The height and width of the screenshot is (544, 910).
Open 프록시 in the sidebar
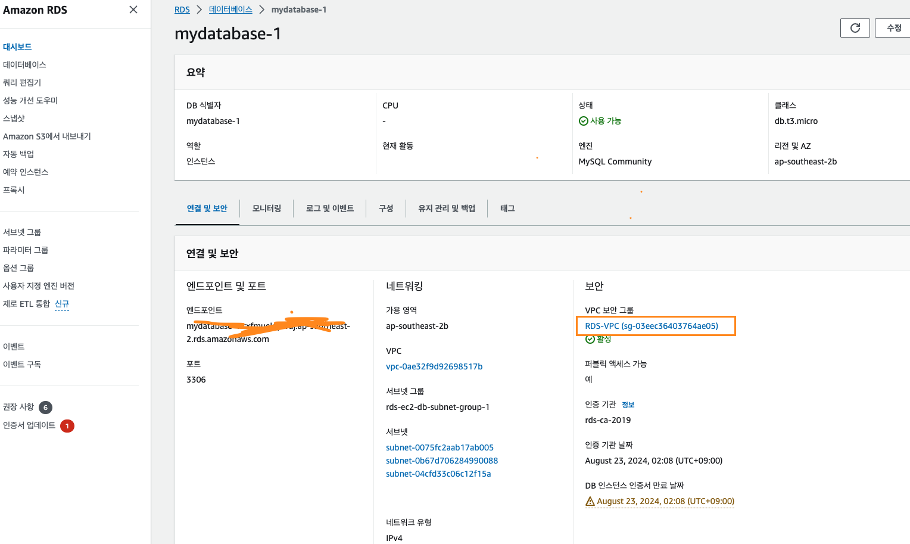tap(14, 189)
